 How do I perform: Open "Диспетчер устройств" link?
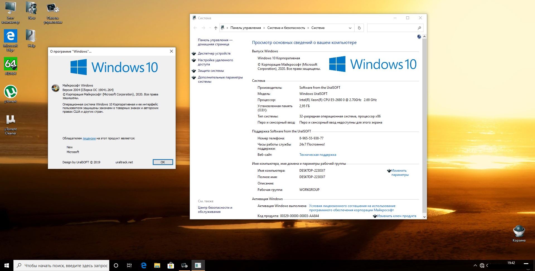[214, 53]
